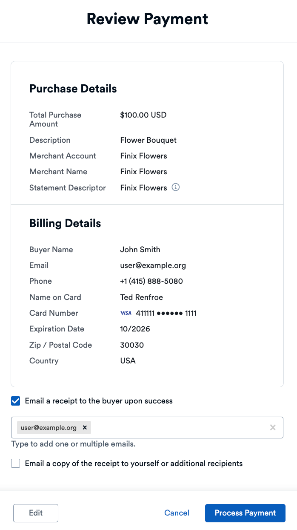297x530 pixels.
Task: Click the expiration date 10/2026
Action: click(135, 329)
